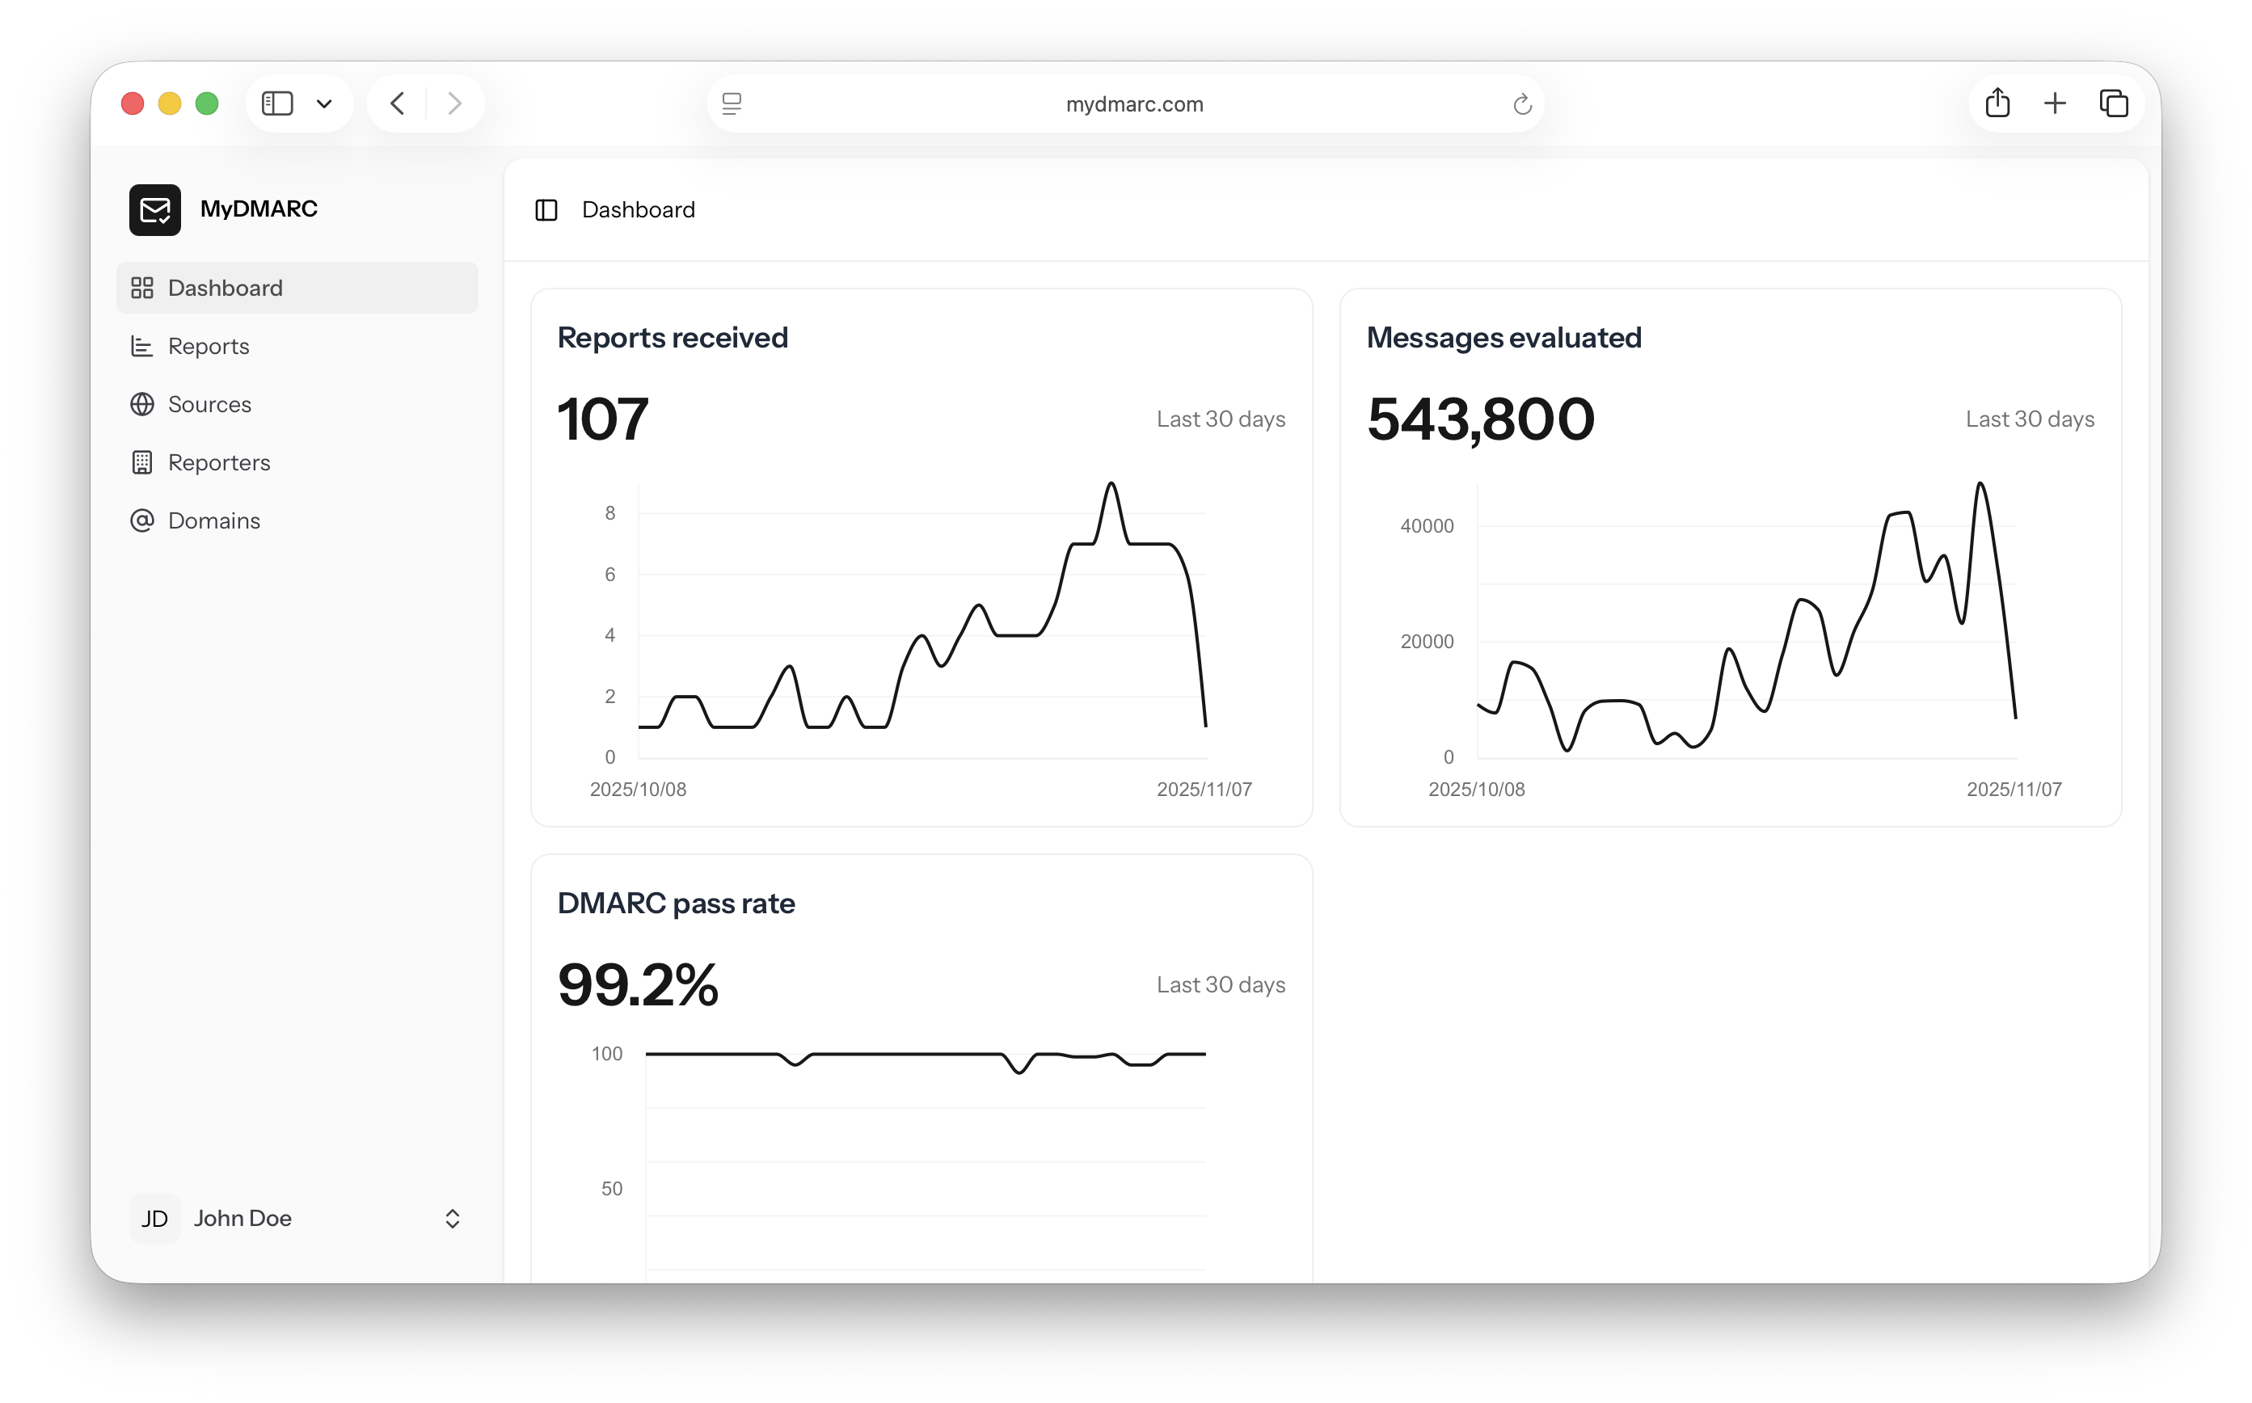Click the MyDMARC envelope logo
Image resolution: width=2252 pixels, height=1403 pixels.
[x=155, y=209]
